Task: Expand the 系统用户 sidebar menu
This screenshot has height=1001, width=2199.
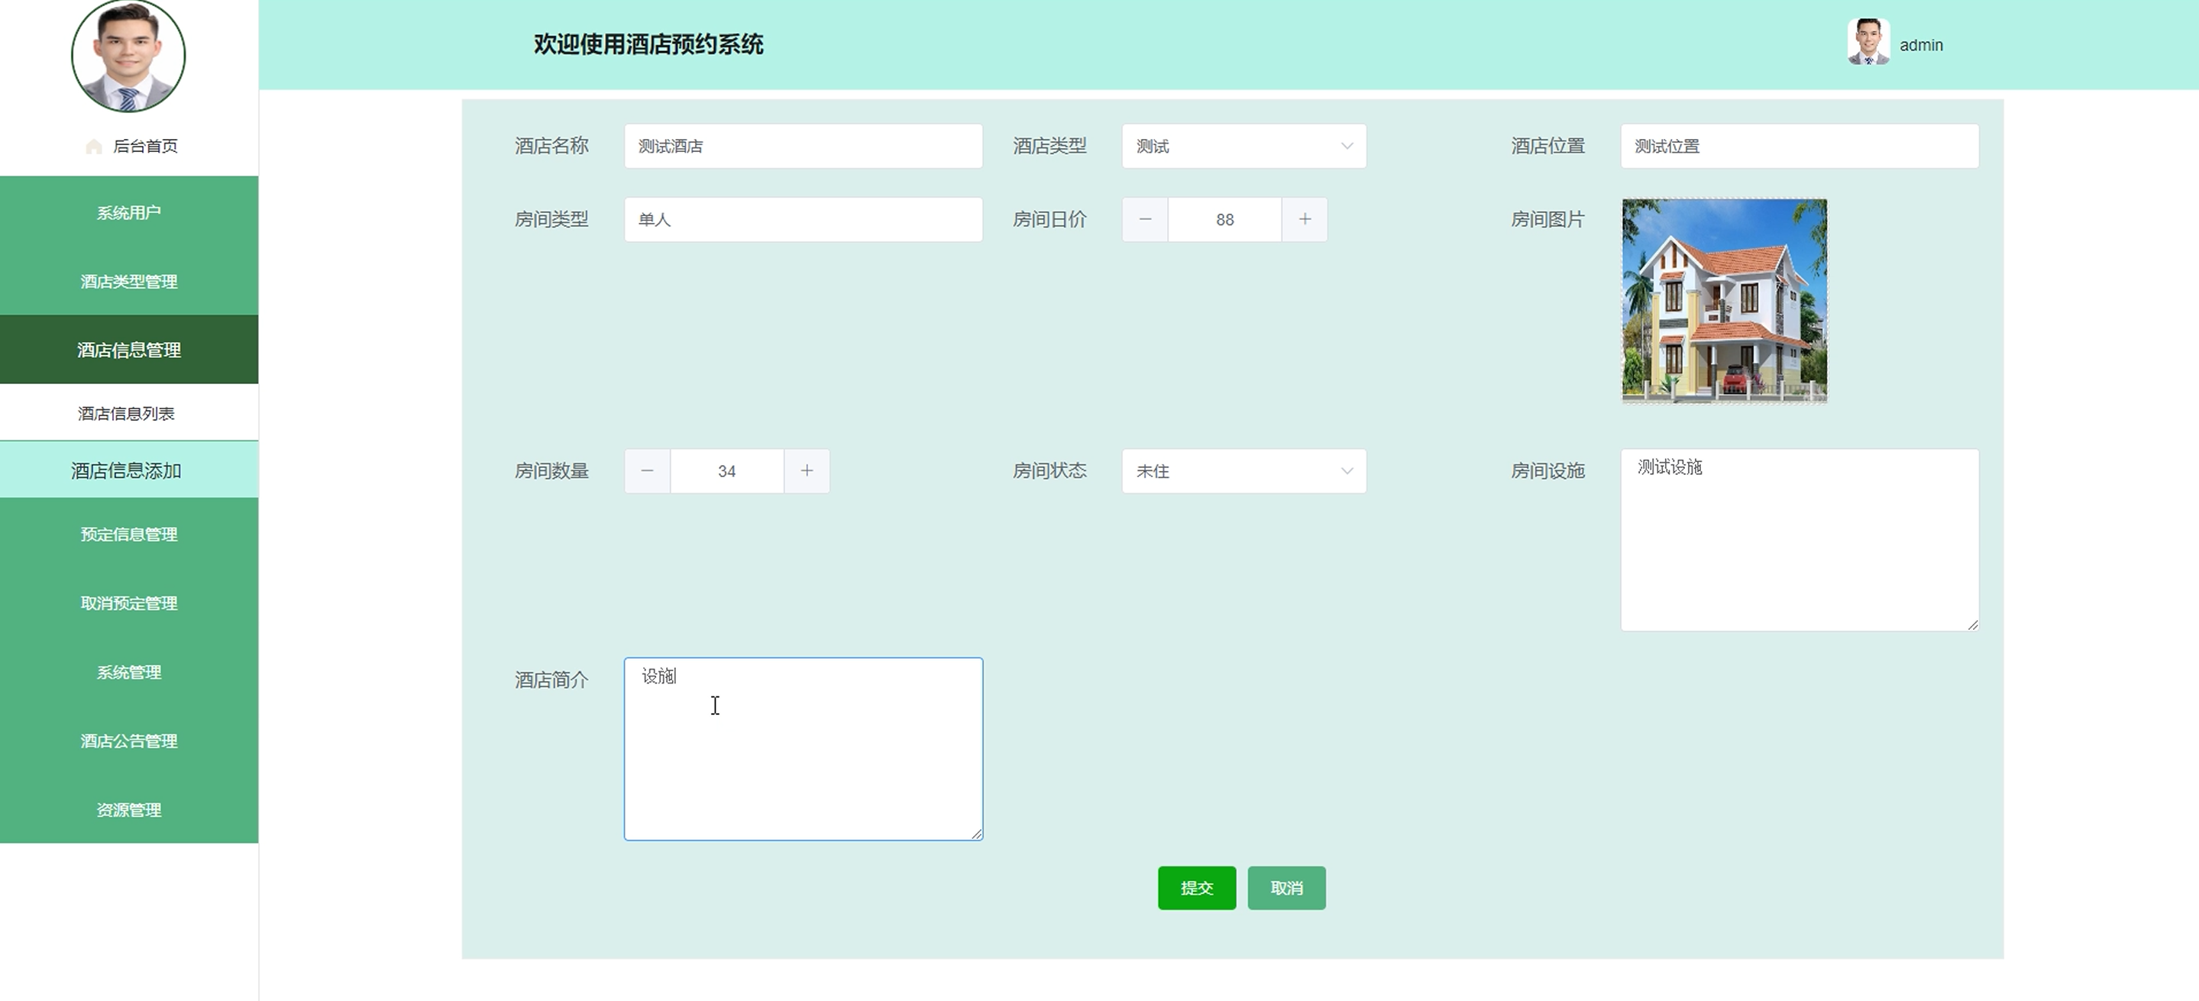Action: pos(129,212)
